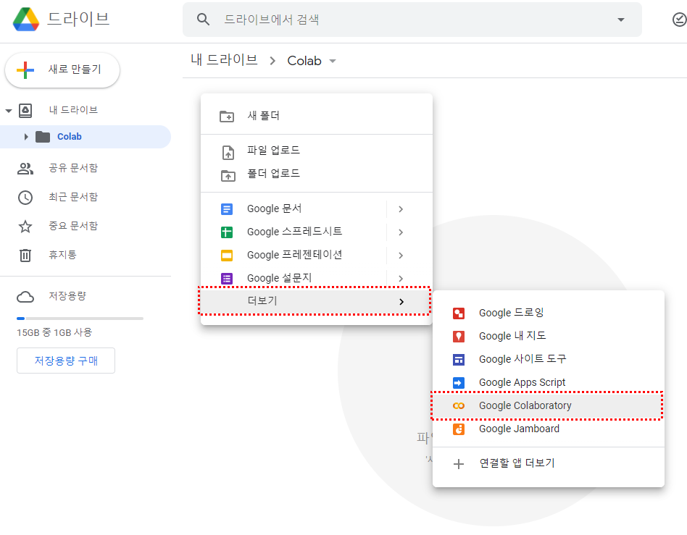Click the Google 드로잉 red icon
The height and width of the screenshot is (535, 687).
pyautogui.click(x=458, y=313)
